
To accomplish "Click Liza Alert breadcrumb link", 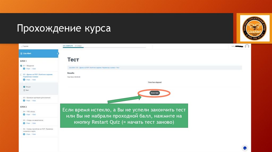I will (x=72, y=68).
